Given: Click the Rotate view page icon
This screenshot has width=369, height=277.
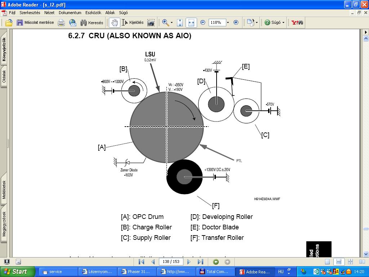Looking at the screenshot, I should point(250,23).
